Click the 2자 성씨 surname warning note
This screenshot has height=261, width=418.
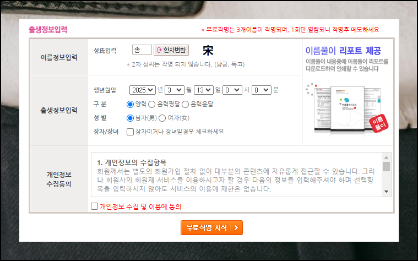pos(186,64)
